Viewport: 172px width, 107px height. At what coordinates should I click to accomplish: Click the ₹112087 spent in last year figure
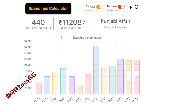[72, 22]
